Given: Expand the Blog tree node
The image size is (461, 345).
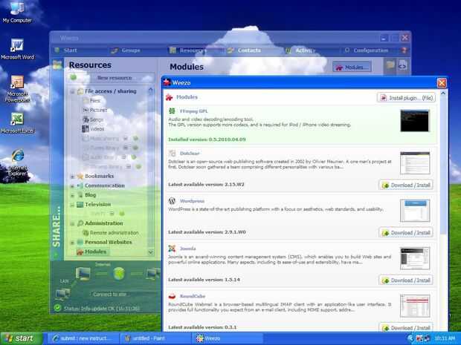Looking at the screenshot, I should click(72, 195).
